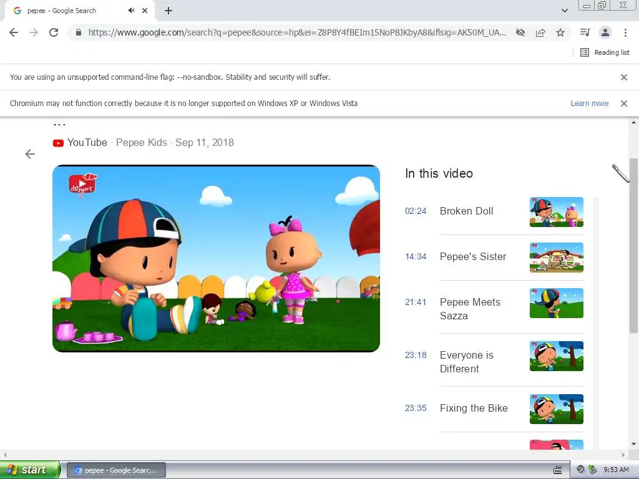The height and width of the screenshot is (479, 639).
Task: Share this page icon
Action: click(x=540, y=32)
